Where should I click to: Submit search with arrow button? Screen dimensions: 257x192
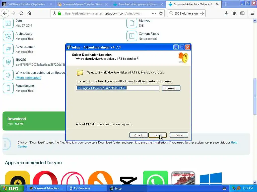[202, 13]
